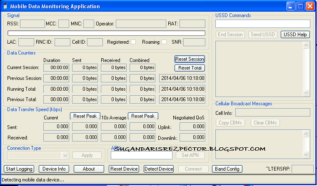317x186 pixels.
Task: Click broadcast messages scrollbar up arrow
Action: pyautogui.click(x=306, y=134)
